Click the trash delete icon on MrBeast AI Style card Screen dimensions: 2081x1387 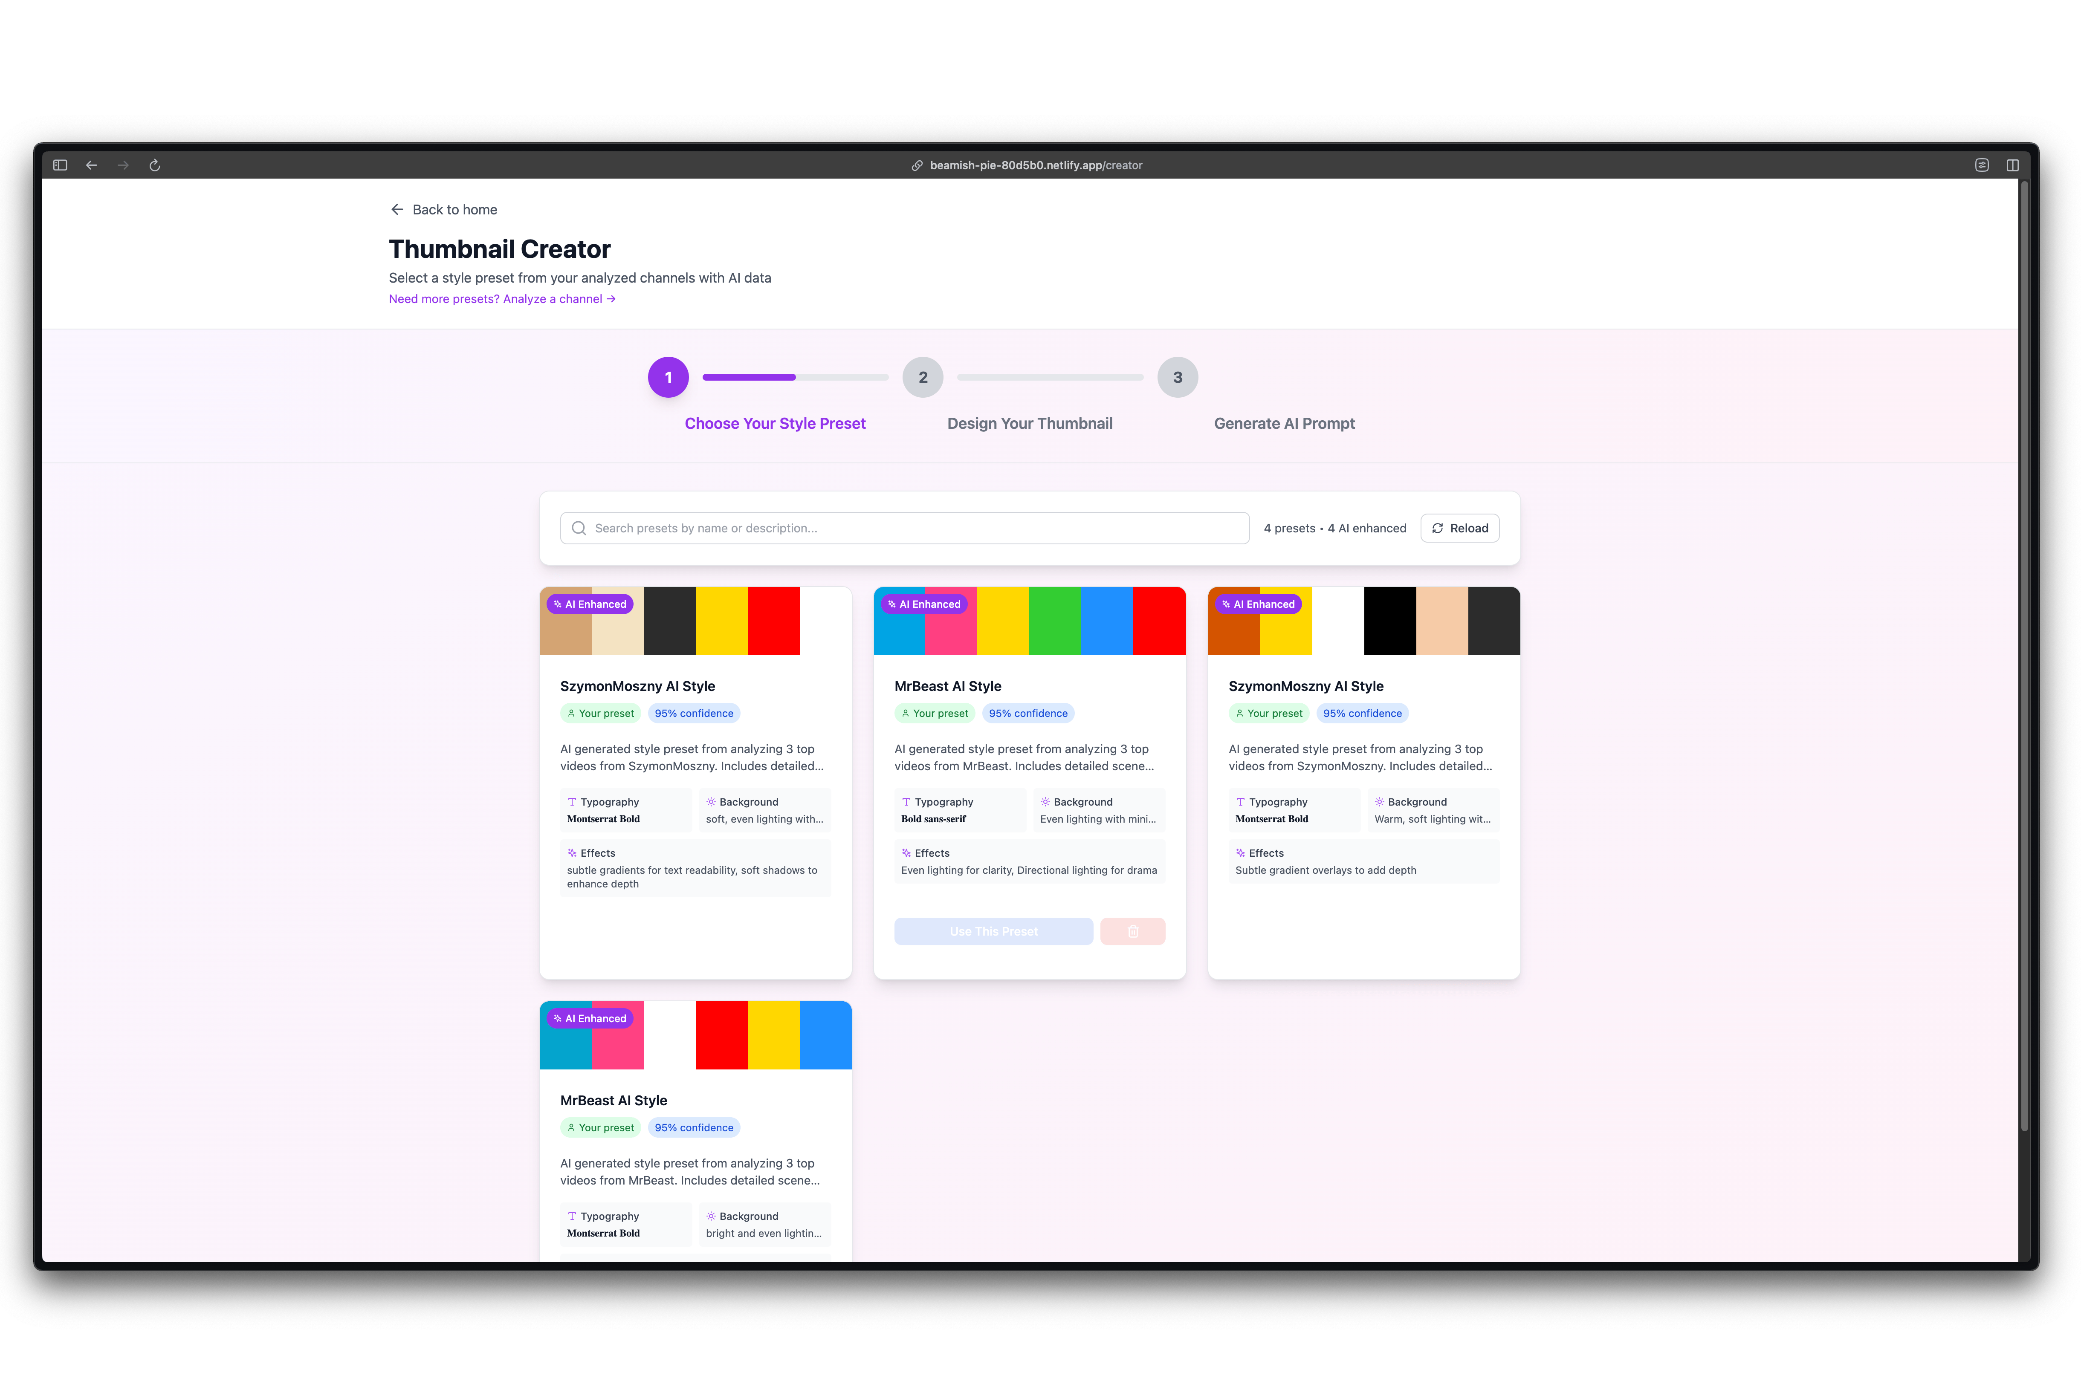tap(1133, 930)
